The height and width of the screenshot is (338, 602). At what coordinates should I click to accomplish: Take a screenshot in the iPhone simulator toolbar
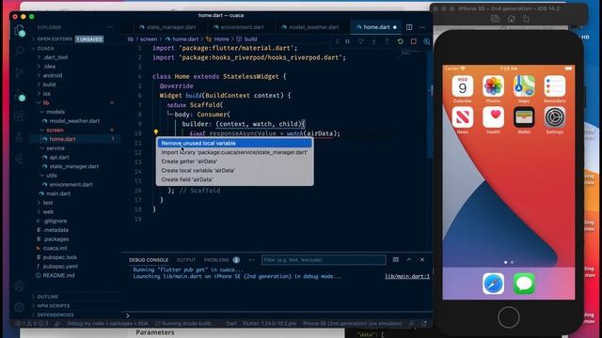(496, 19)
